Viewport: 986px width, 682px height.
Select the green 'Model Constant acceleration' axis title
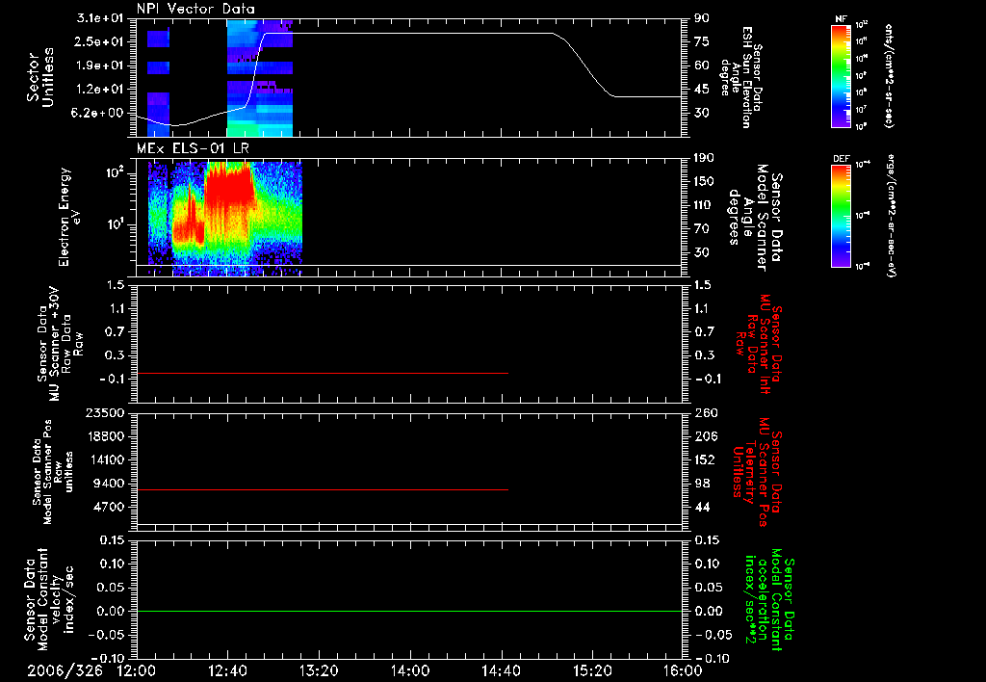click(x=770, y=601)
